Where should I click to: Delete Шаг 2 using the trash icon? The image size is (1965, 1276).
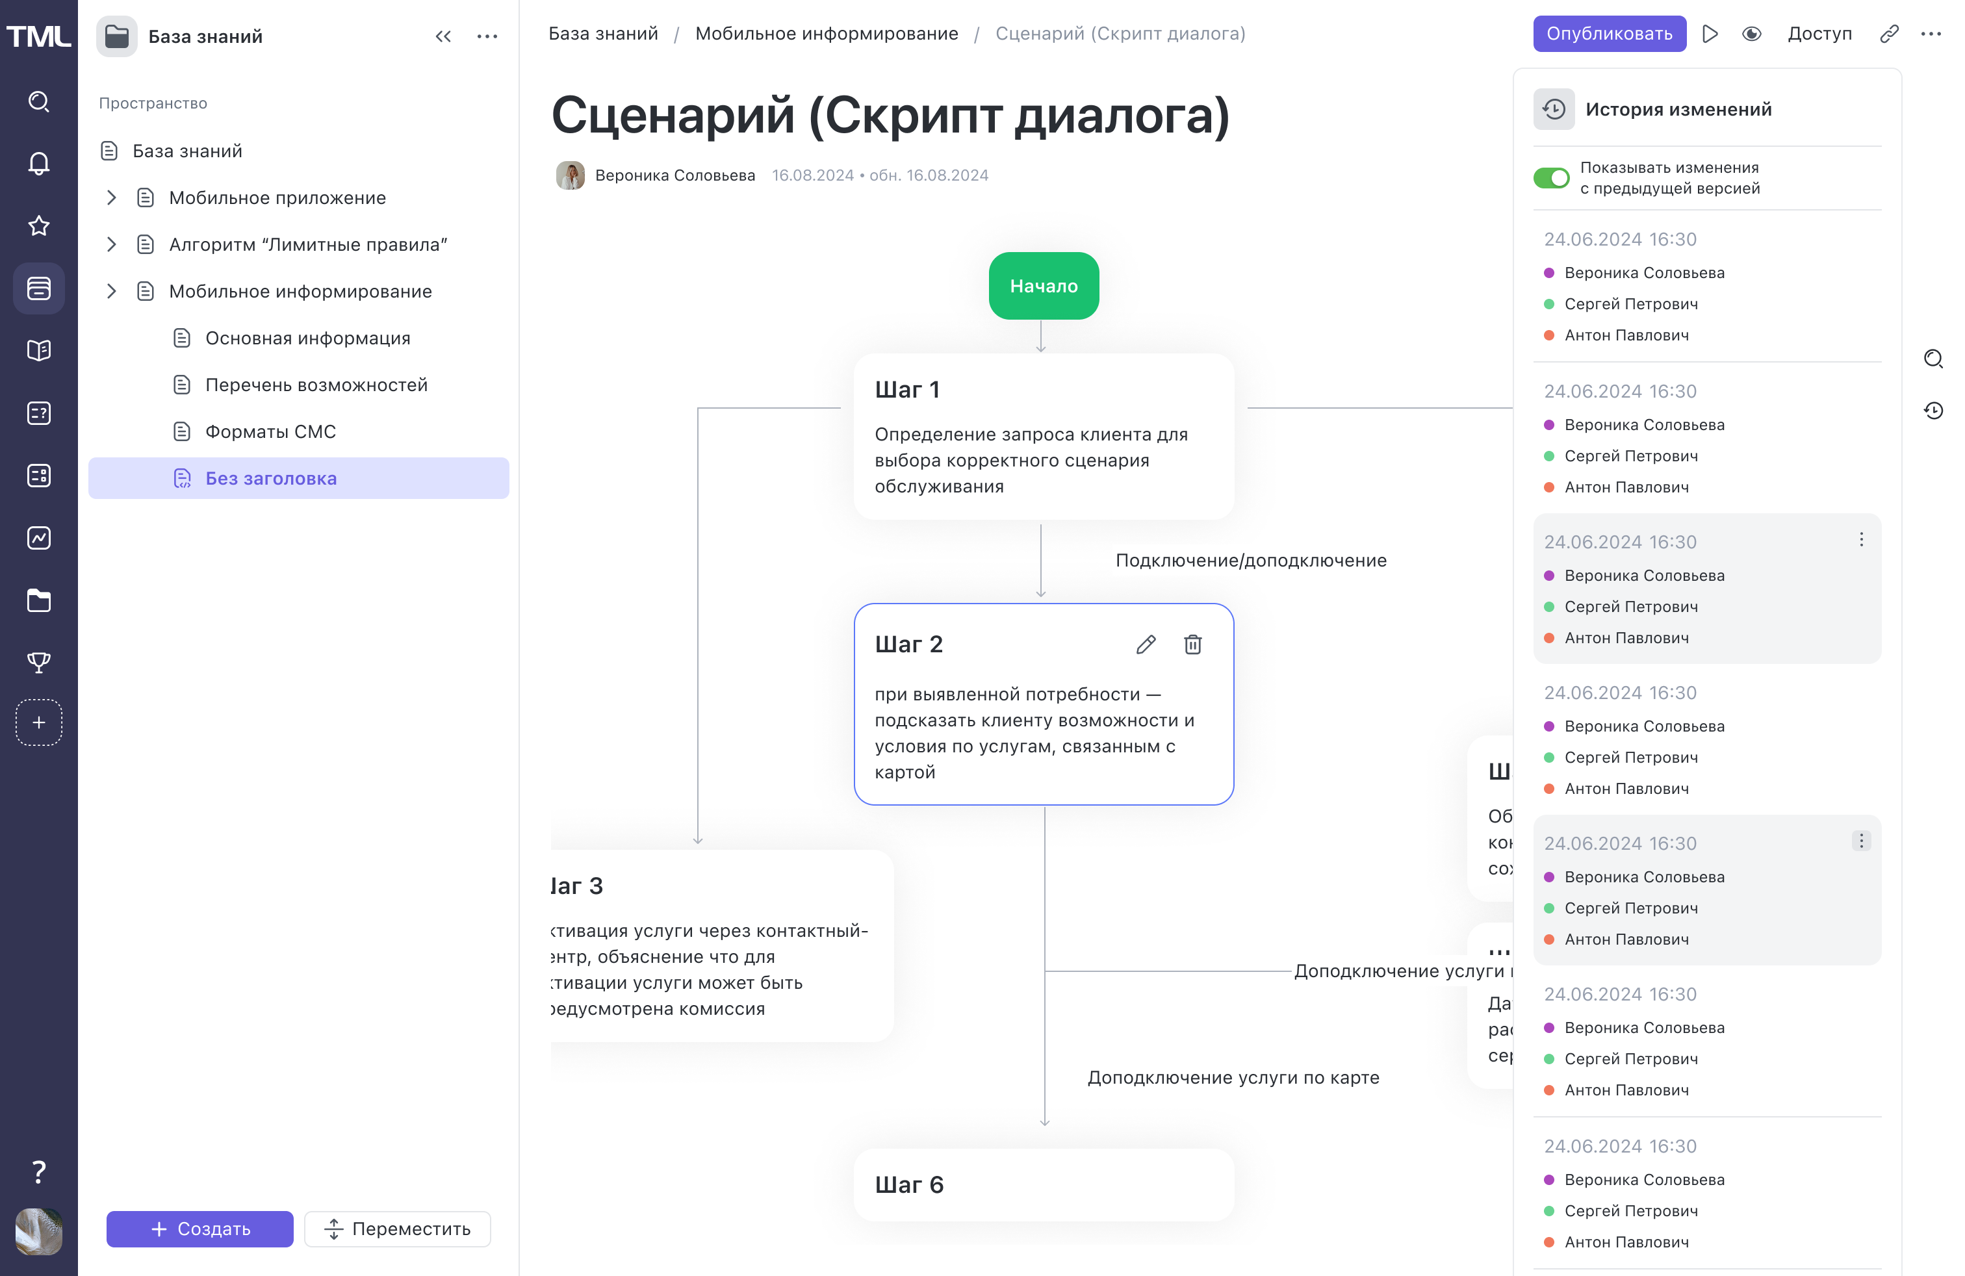pyautogui.click(x=1192, y=644)
